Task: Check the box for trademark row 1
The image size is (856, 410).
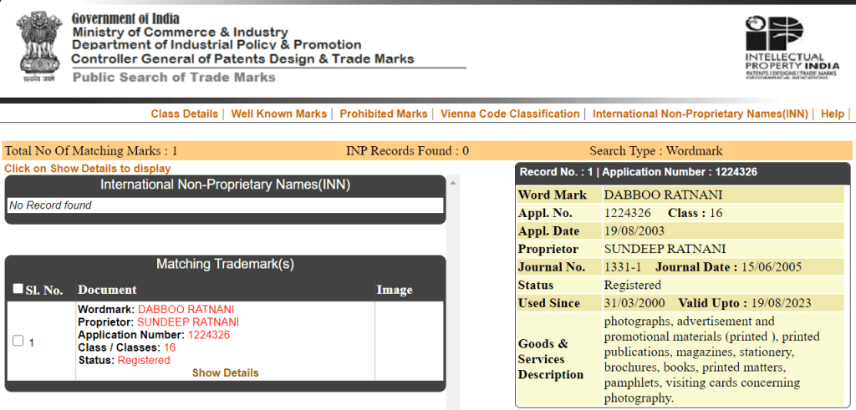Action: click(18, 342)
